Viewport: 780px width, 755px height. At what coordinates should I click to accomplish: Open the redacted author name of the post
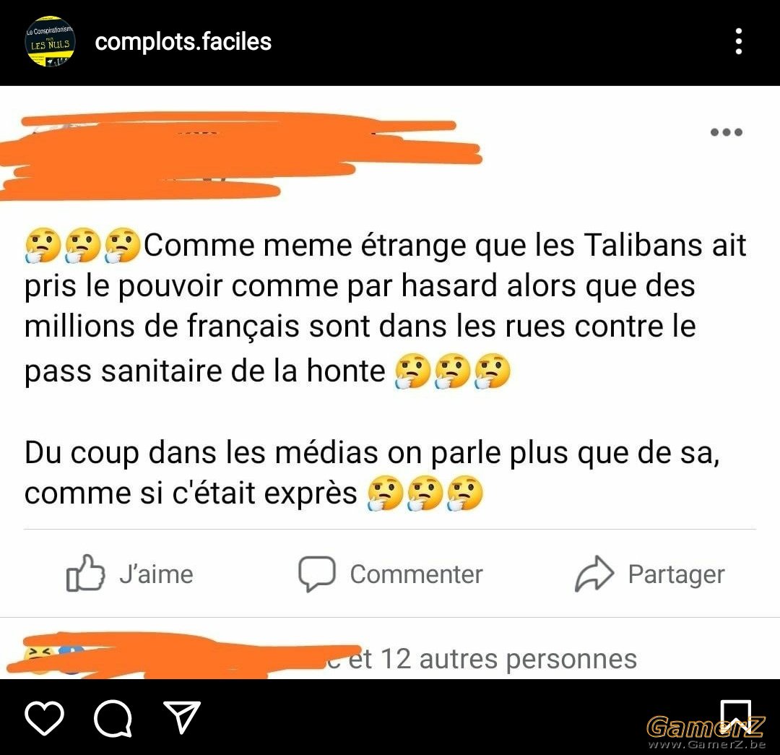pos(239,155)
